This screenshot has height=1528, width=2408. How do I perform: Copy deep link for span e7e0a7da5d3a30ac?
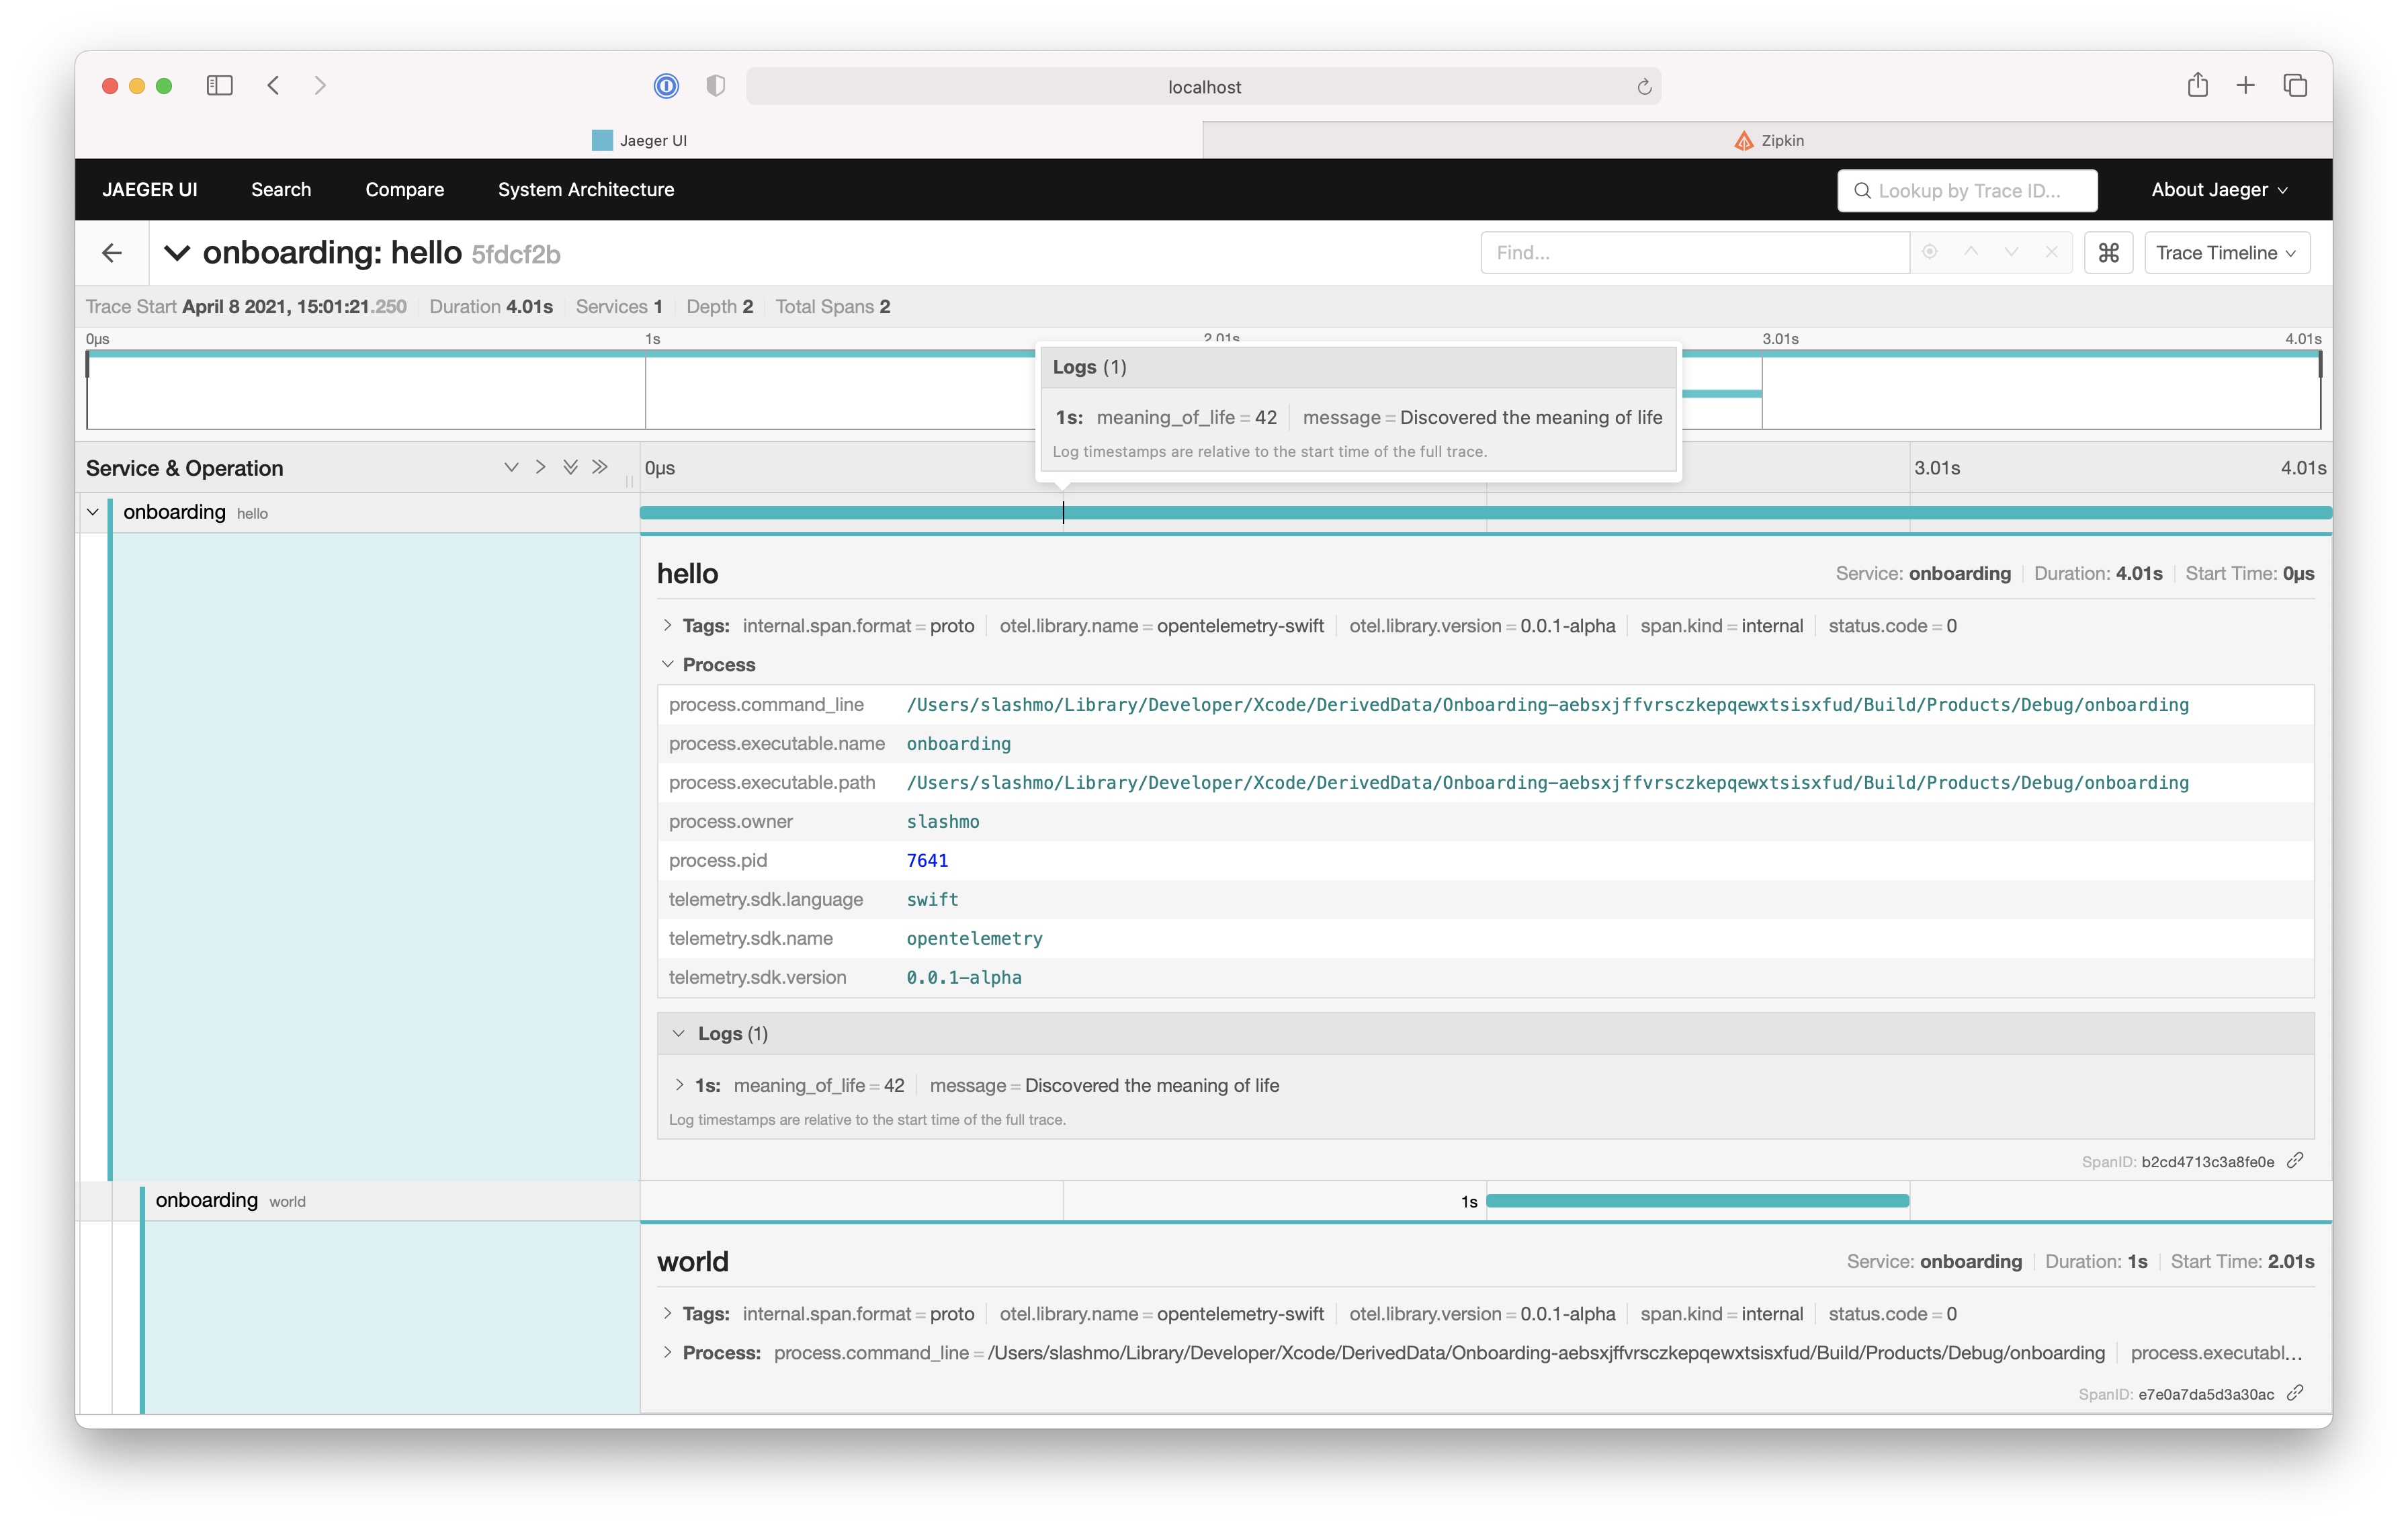pyautogui.click(x=2296, y=1393)
